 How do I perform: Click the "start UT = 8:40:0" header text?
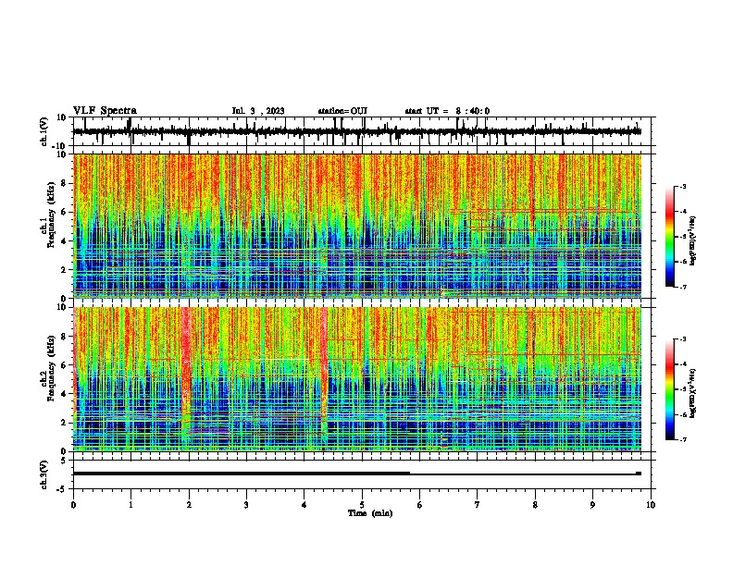point(447,111)
